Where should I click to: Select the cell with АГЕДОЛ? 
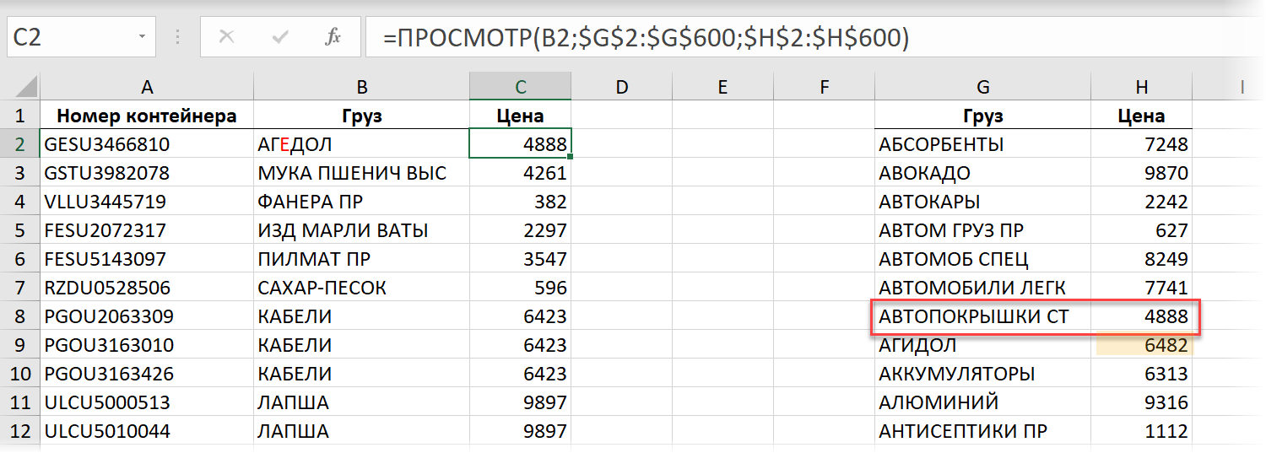(x=362, y=144)
